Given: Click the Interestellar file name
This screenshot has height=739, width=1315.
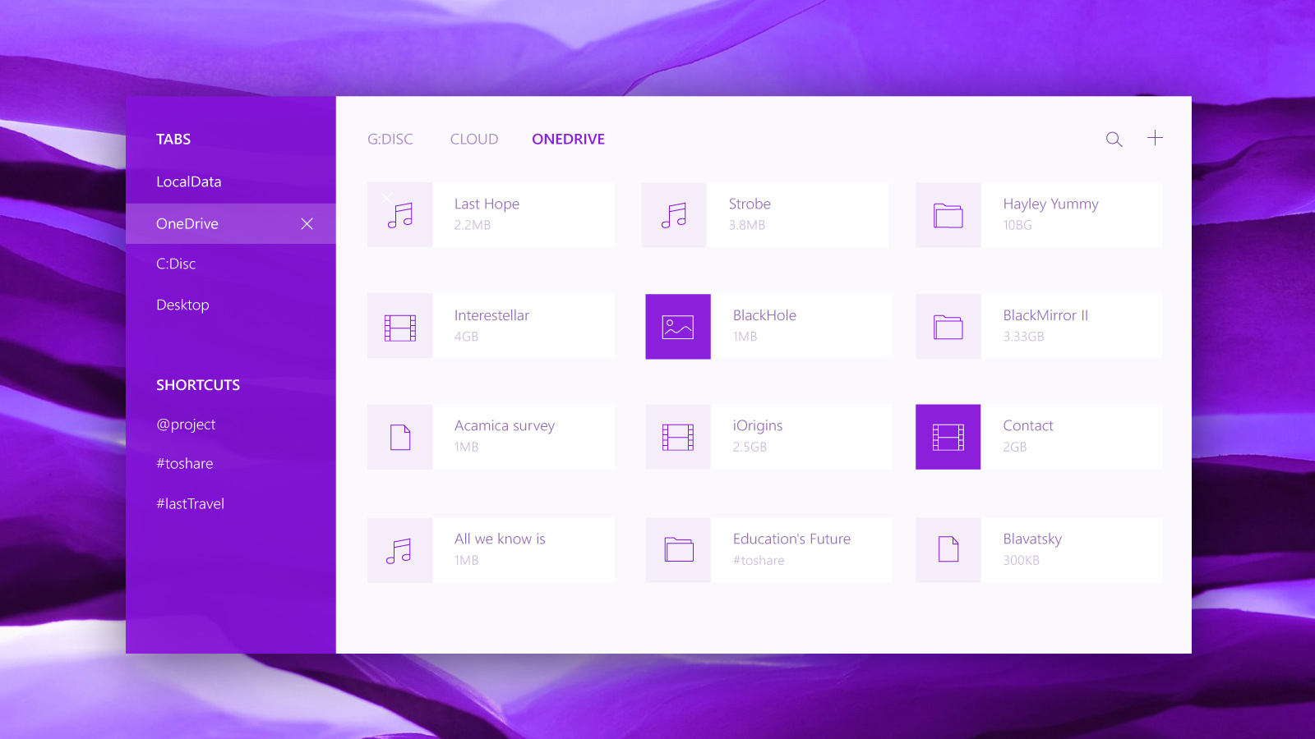Looking at the screenshot, I should [x=491, y=315].
